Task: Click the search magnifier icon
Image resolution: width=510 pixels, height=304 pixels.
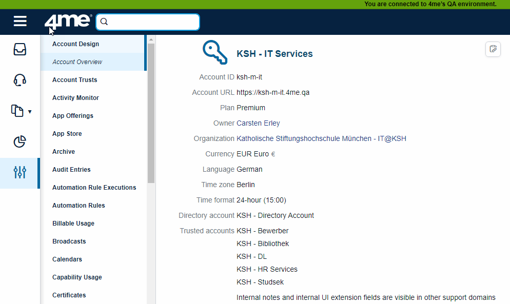Action: click(x=104, y=22)
